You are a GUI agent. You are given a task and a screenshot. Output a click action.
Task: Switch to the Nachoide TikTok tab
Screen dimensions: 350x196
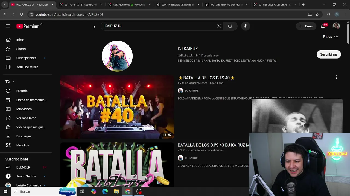pyautogui.click(x=178, y=5)
